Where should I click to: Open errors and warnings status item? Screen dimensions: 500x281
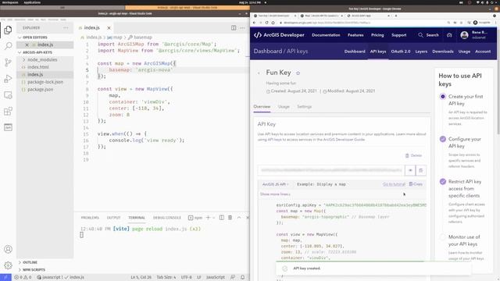pyautogui.click(x=23, y=277)
